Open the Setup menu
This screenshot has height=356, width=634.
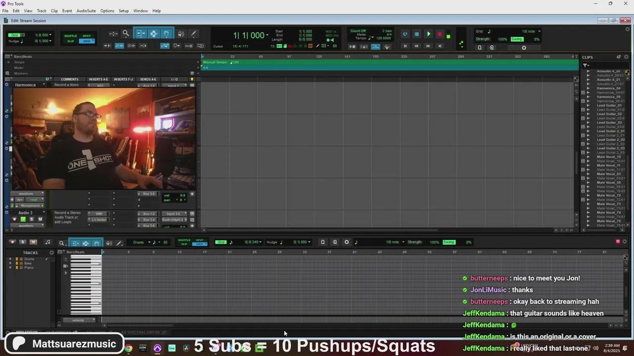click(x=124, y=11)
